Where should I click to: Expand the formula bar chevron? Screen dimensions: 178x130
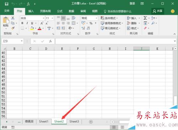click(175, 41)
